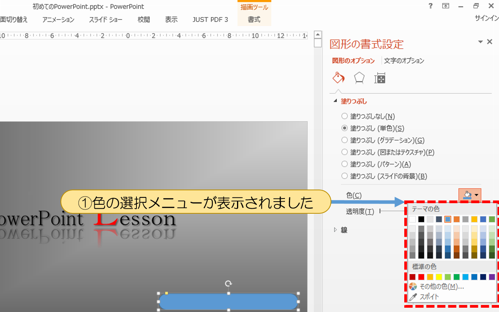This screenshot has height=312, width=499.
Task: Pick selected light blue theme swatch
Action: pos(448,219)
